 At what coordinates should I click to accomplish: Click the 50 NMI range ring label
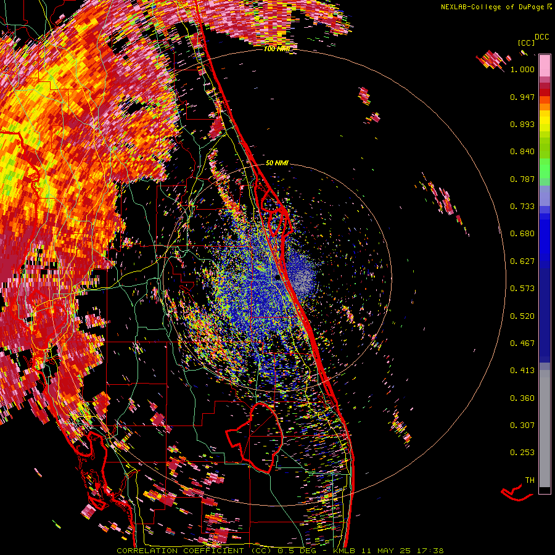click(x=277, y=163)
